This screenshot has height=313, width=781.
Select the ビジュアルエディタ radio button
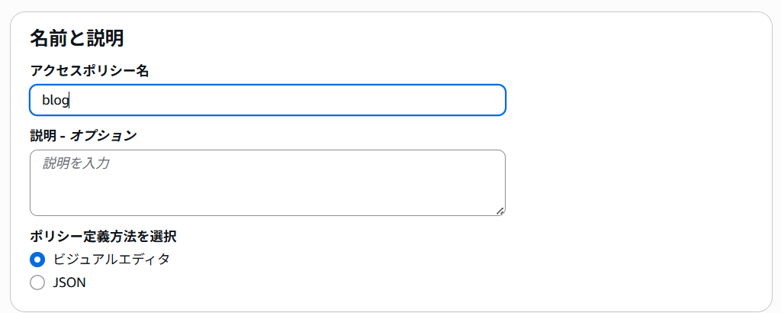click(x=37, y=260)
